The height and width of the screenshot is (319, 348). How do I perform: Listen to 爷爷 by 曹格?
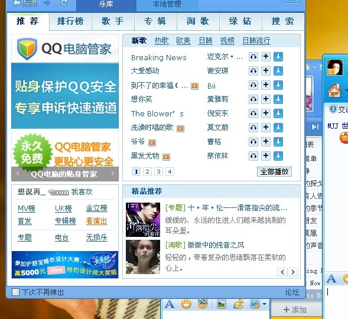pos(253,142)
